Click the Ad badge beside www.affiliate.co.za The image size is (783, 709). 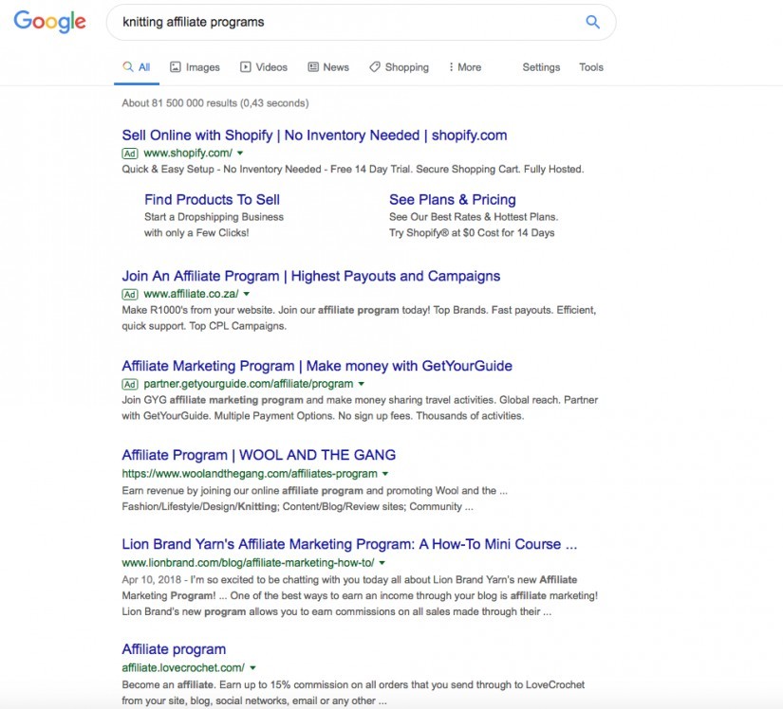[x=130, y=294]
